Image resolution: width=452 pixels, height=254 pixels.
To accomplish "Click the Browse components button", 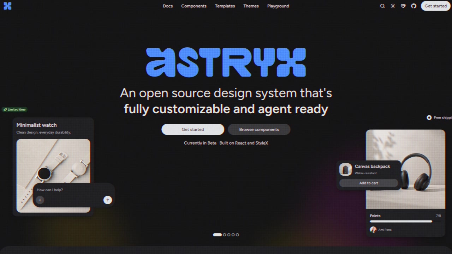I will click(x=259, y=129).
